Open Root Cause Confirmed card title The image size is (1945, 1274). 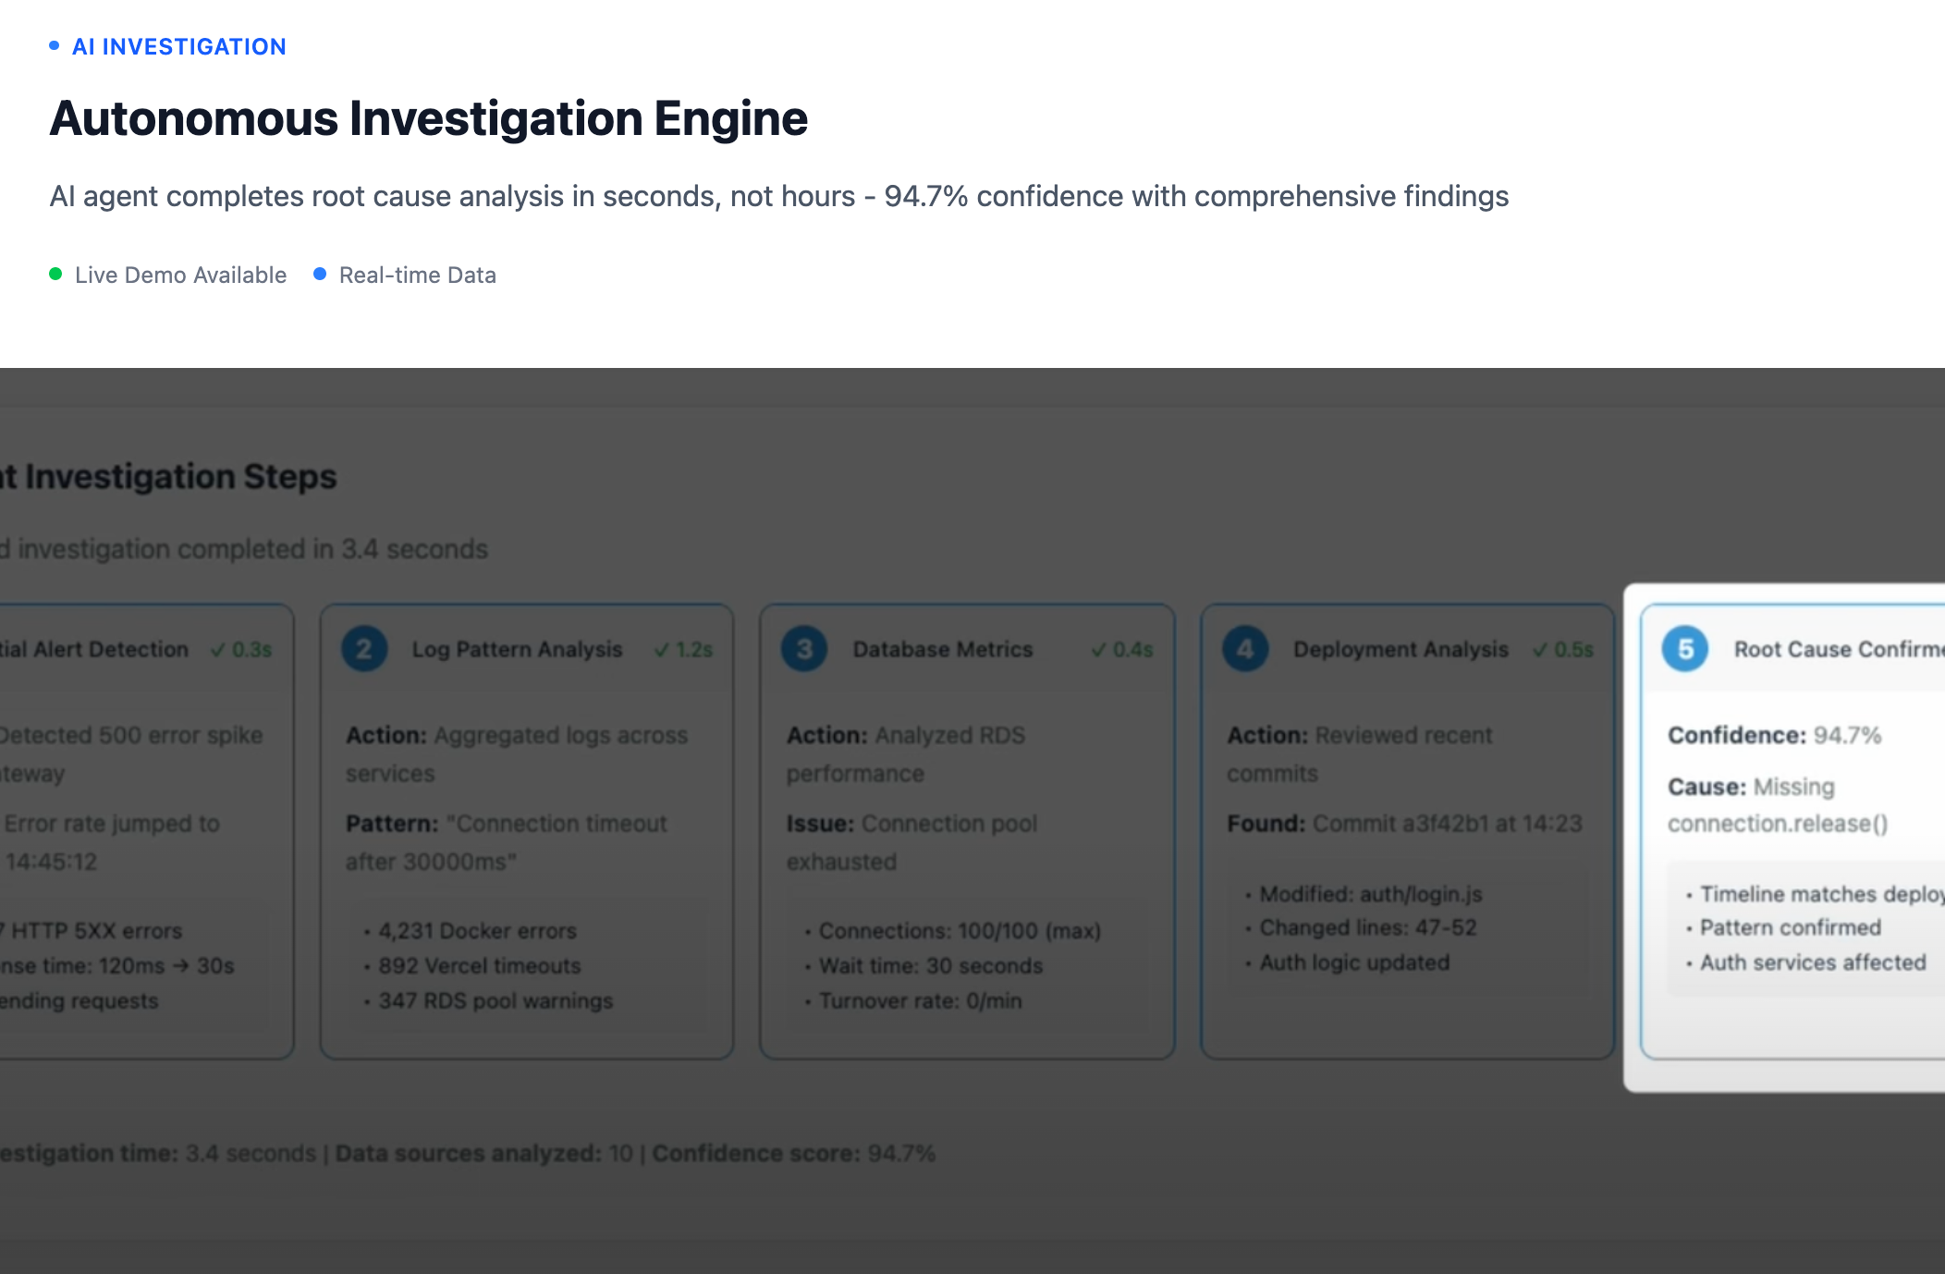point(1838,649)
